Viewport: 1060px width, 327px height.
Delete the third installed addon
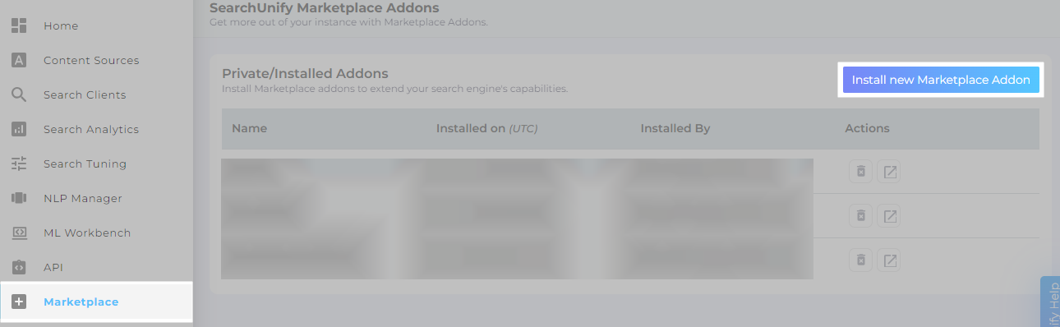click(x=860, y=260)
